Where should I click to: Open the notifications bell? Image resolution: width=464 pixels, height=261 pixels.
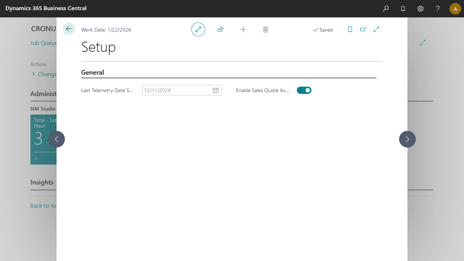point(403,9)
